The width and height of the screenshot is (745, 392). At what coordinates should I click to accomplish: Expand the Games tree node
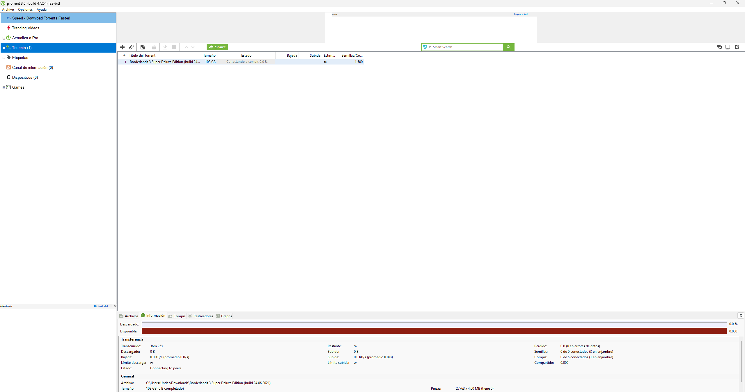point(4,87)
